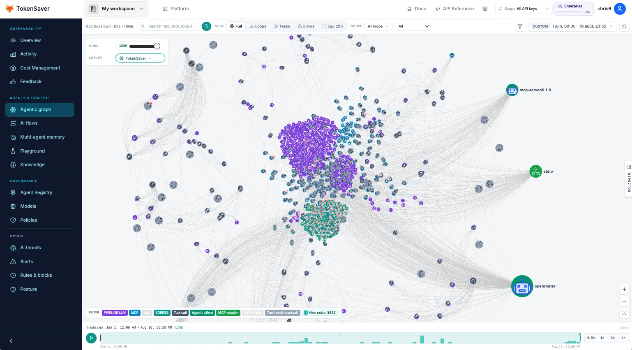Viewport: 632px width, 350px height.
Task: Select the mcp-server/0.1.0 robot node
Action: pyautogui.click(x=512, y=90)
